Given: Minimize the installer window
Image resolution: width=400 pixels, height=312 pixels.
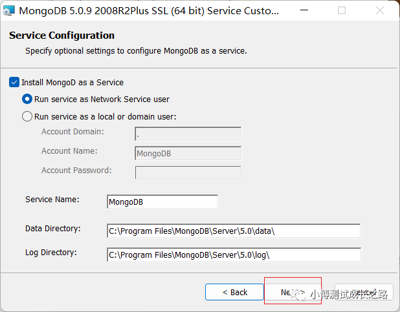Looking at the screenshot, I should (x=304, y=10).
